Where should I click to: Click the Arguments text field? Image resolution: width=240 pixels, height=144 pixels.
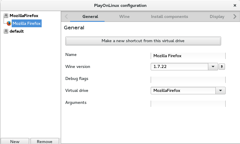click(188, 104)
